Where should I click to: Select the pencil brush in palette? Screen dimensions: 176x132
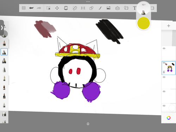(x=4, y=43)
